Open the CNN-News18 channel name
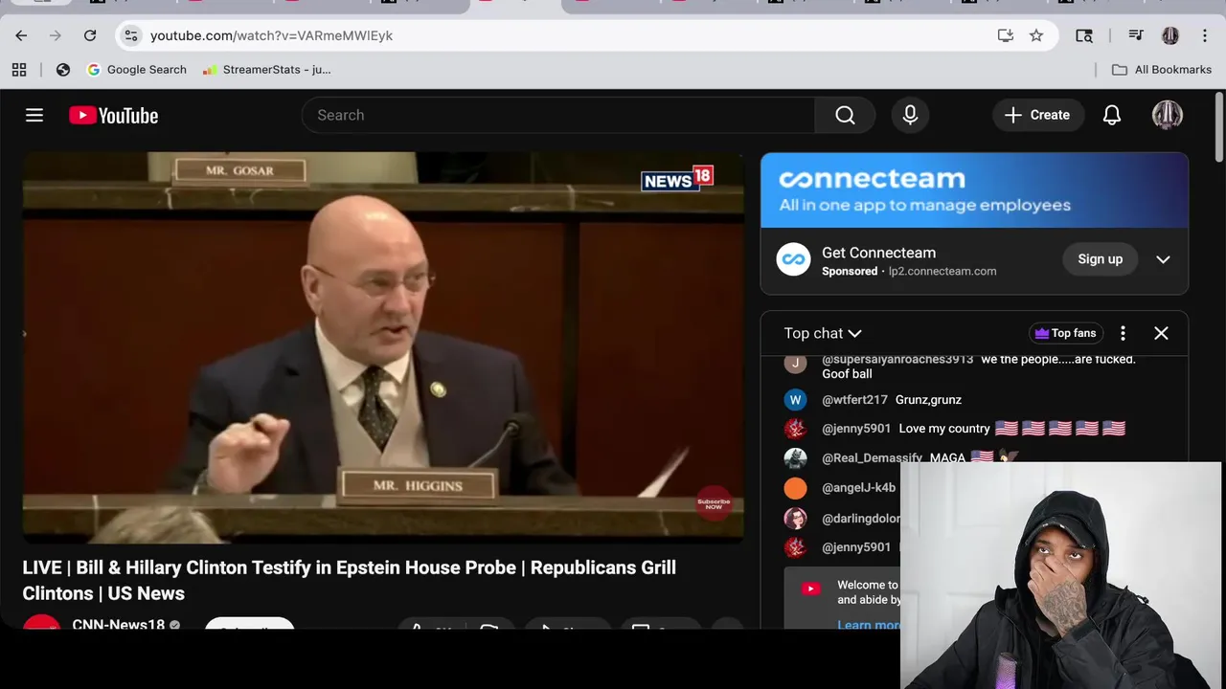Image resolution: width=1226 pixels, height=689 pixels. pyautogui.click(x=119, y=625)
